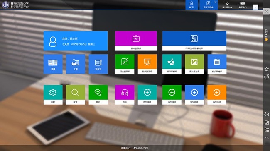Expand the top bar dropdown arrow

click(255, 7)
